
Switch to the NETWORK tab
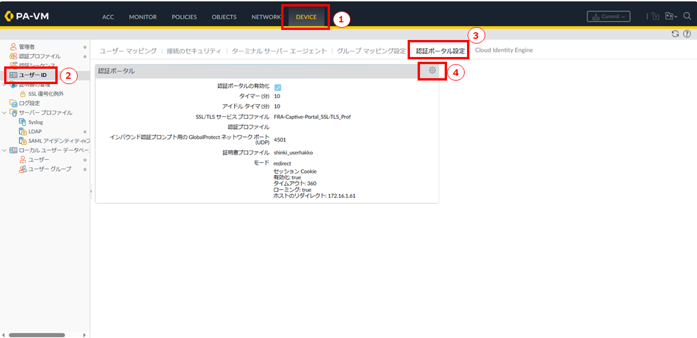point(266,17)
